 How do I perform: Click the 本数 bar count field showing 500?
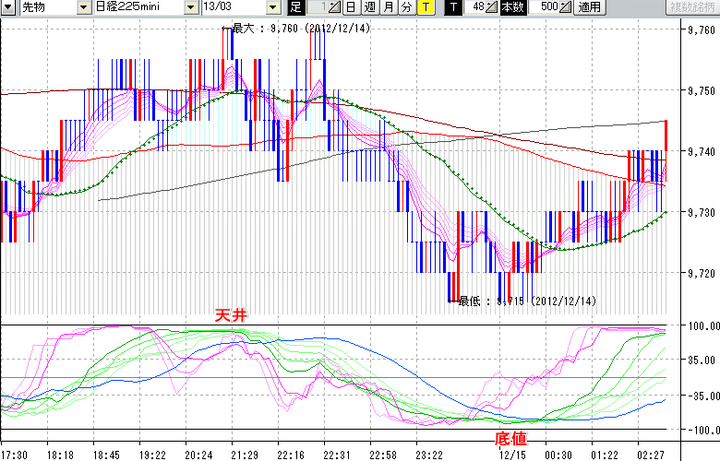pos(546,7)
